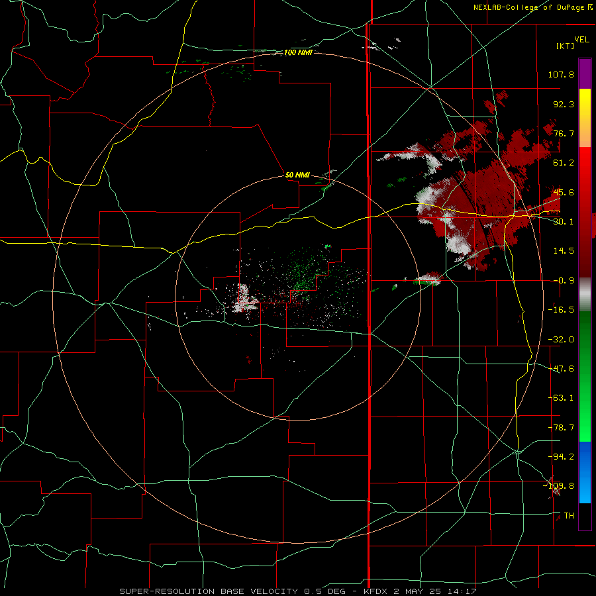Click the purple segment of color scale

(x=585, y=74)
